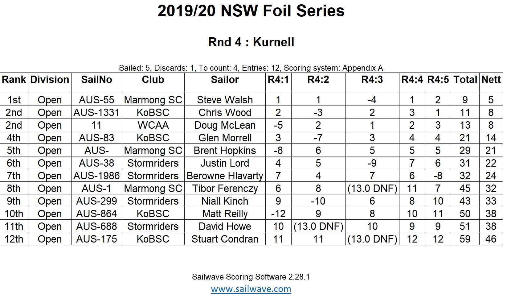Image resolution: width=507 pixels, height=299 pixels.
Task: Click the 12th rank cell
Action: (14, 239)
